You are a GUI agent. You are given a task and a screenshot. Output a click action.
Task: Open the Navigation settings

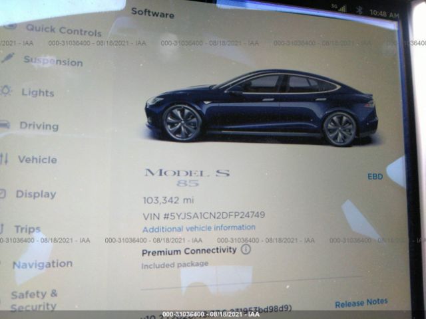point(43,265)
